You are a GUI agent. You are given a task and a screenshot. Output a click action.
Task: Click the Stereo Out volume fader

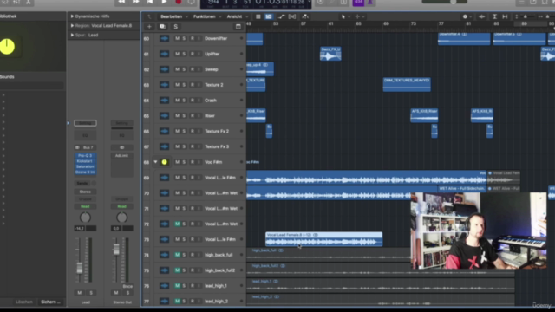pyautogui.click(x=116, y=250)
